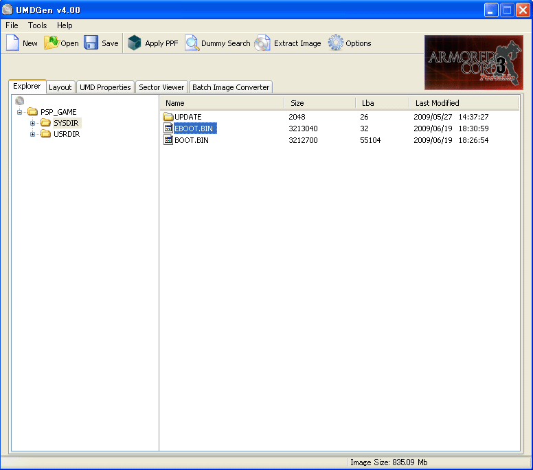Minimize the UMDGen window
The height and width of the screenshot is (470, 533).
coord(491,10)
